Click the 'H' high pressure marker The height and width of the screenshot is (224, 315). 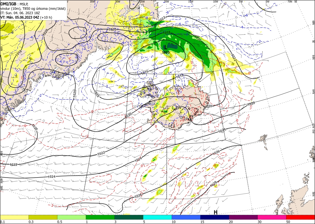pyautogui.click(x=215, y=213)
